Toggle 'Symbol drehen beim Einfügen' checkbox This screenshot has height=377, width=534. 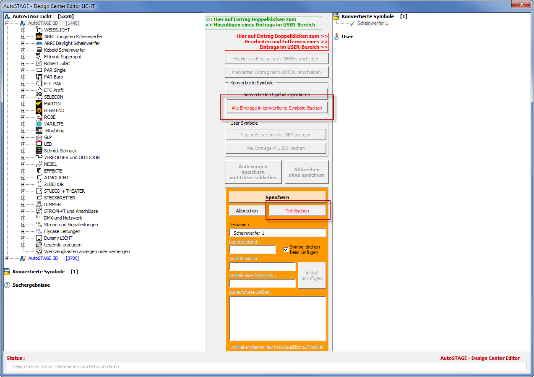click(x=286, y=249)
